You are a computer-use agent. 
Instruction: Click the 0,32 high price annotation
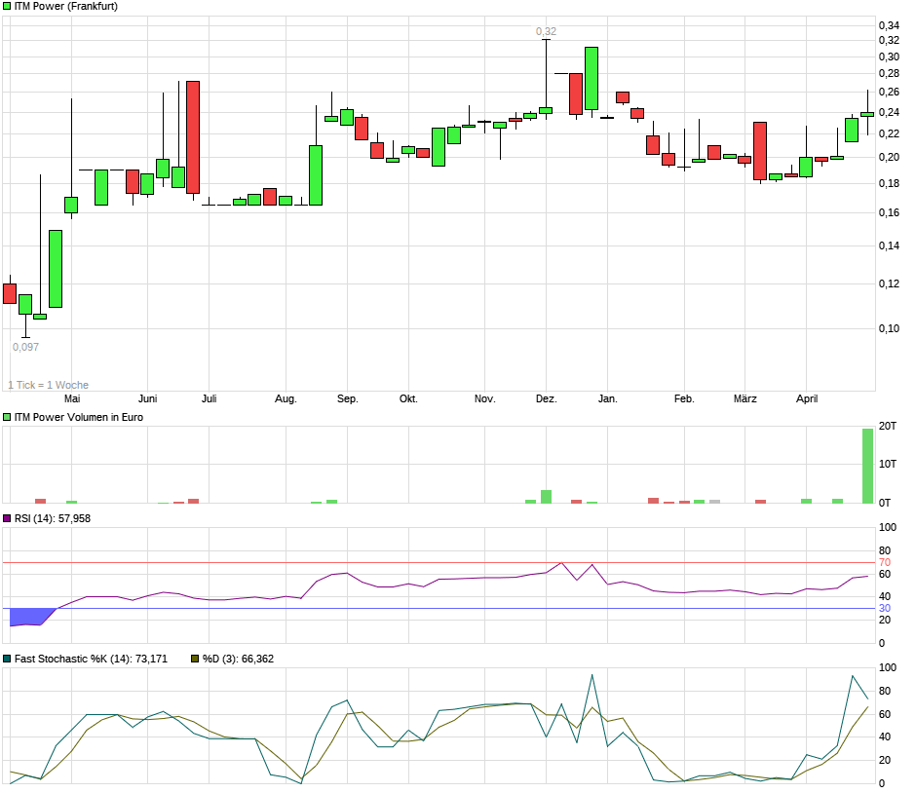pos(545,32)
